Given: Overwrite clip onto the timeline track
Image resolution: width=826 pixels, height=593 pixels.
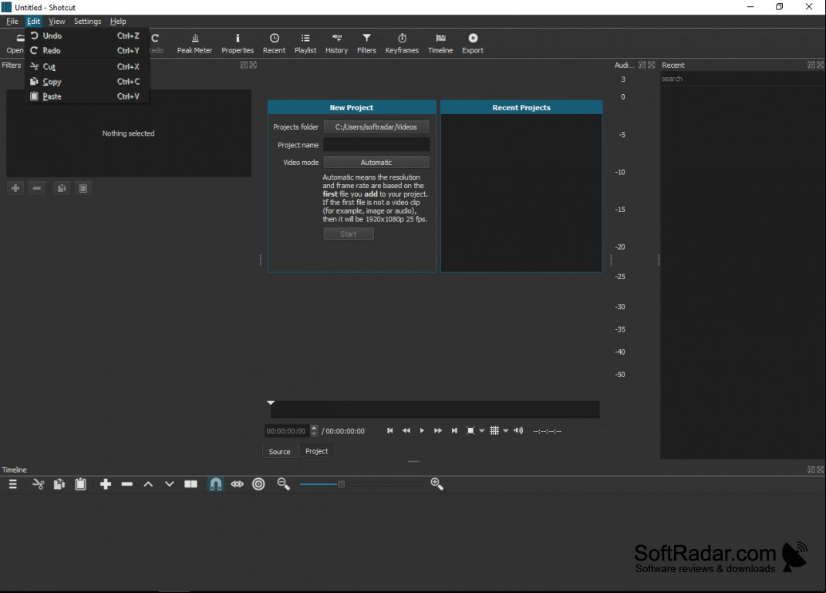Looking at the screenshot, I should (x=169, y=484).
